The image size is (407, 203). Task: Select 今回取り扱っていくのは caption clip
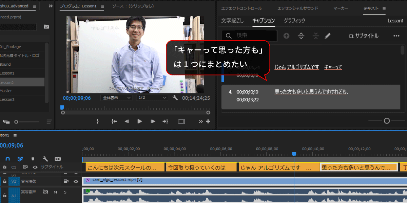click(202, 167)
